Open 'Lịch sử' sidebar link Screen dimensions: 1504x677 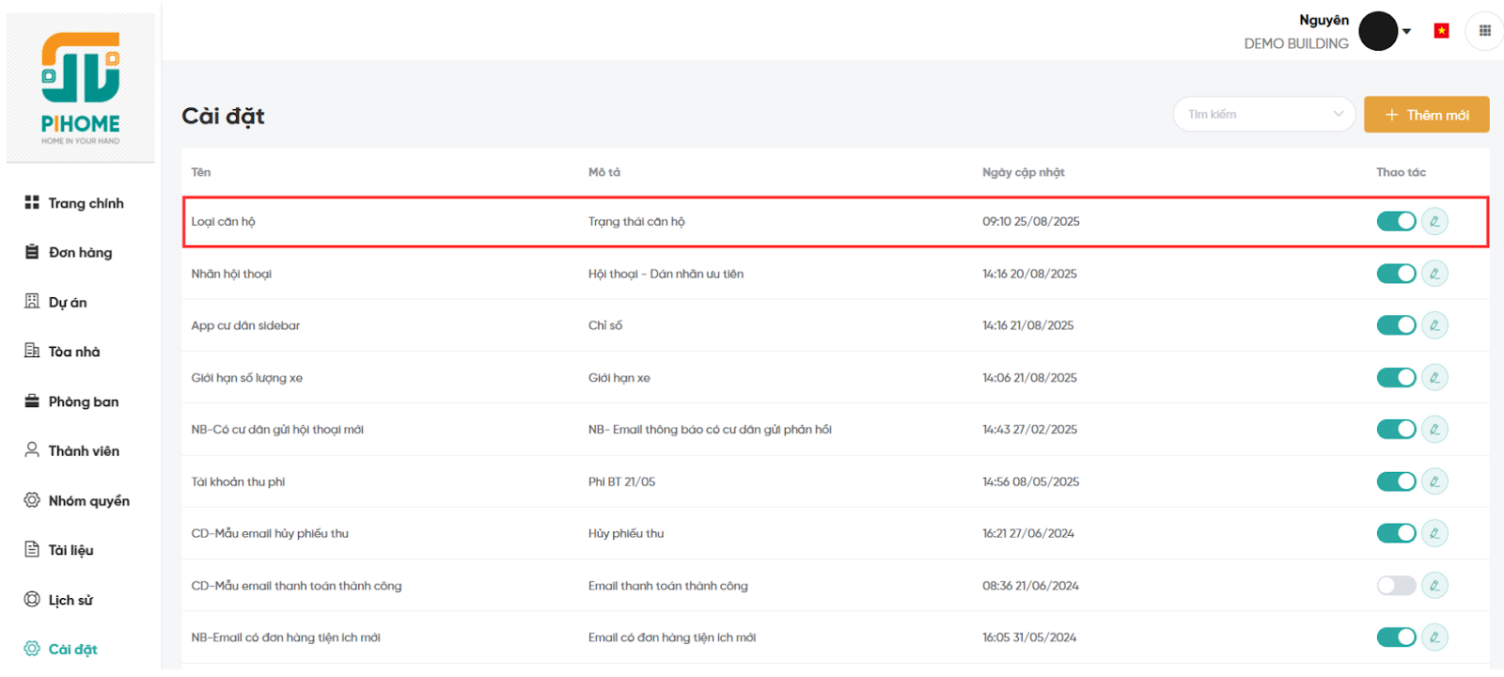click(70, 600)
